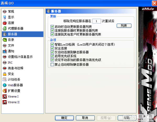Screen dimensions: 157x122
Task: Click the padlock 安全 icon
Action: (x=5, y=74)
